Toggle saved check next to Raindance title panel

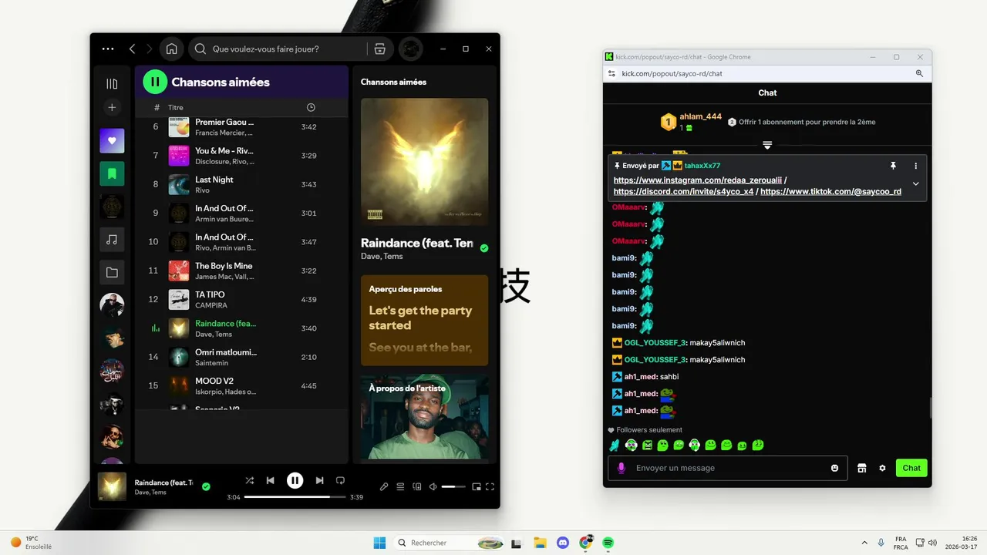tap(484, 248)
